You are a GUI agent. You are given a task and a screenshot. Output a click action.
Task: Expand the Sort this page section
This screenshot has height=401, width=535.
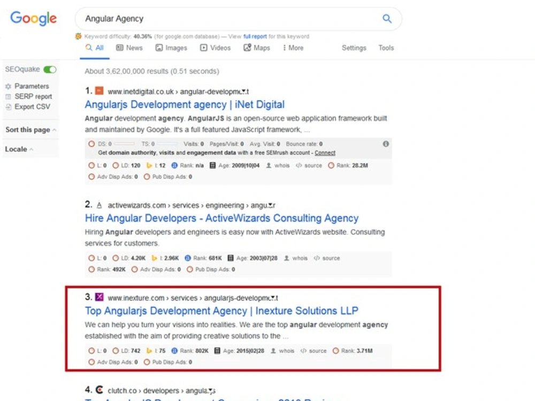click(x=30, y=129)
